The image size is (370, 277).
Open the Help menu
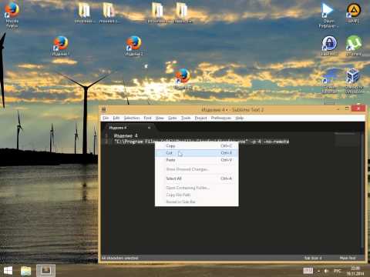point(239,118)
